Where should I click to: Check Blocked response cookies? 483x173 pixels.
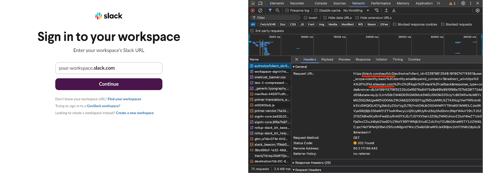tap(395, 24)
